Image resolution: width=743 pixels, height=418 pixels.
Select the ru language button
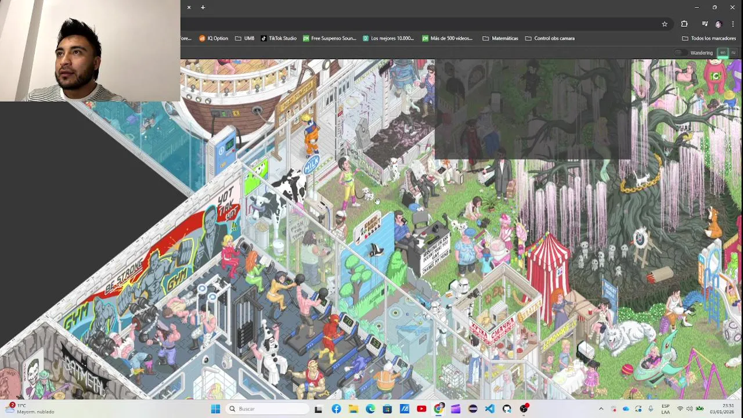click(x=733, y=53)
